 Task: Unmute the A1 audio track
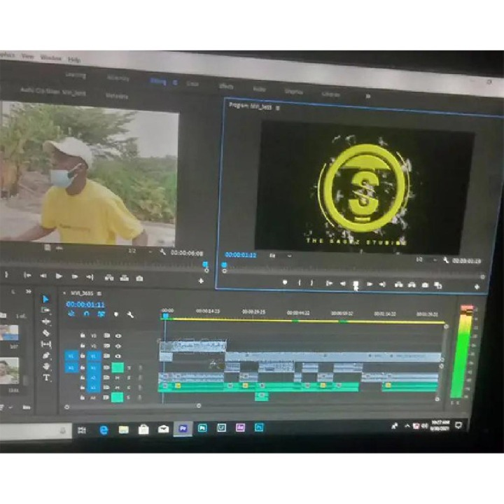pos(118,367)
